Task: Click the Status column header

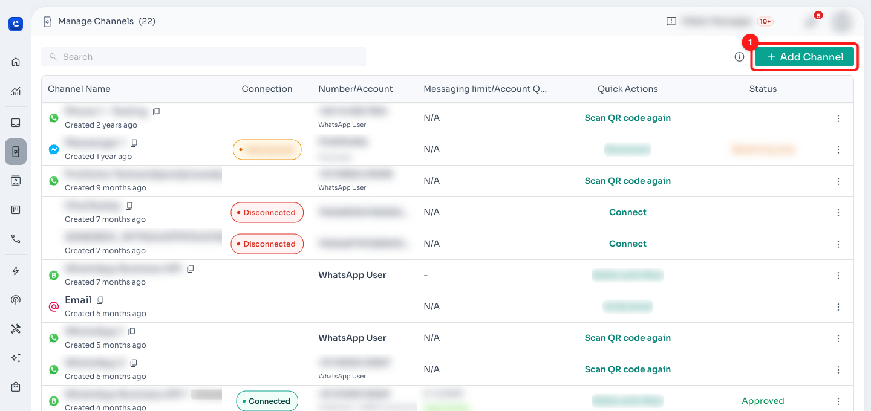Action: click(x=763, y=89)
